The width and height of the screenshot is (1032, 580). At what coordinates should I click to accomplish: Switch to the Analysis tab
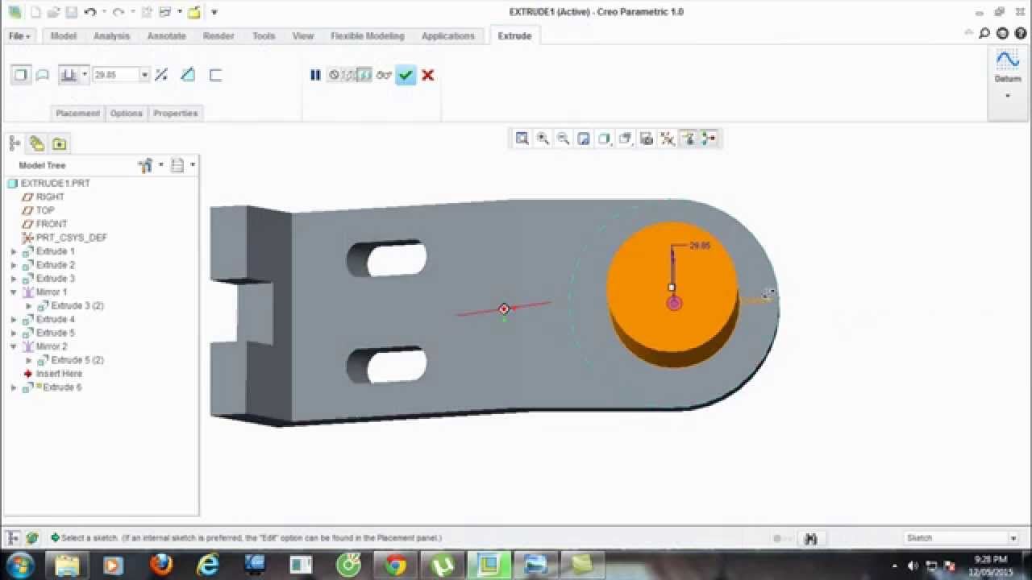[111, 36]
